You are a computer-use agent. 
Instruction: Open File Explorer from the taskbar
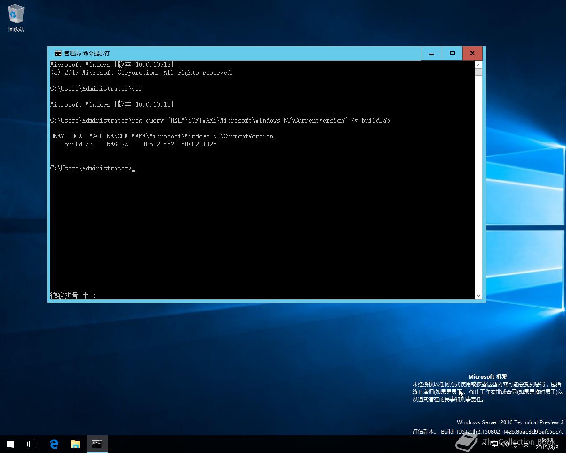tap(76, 444)
